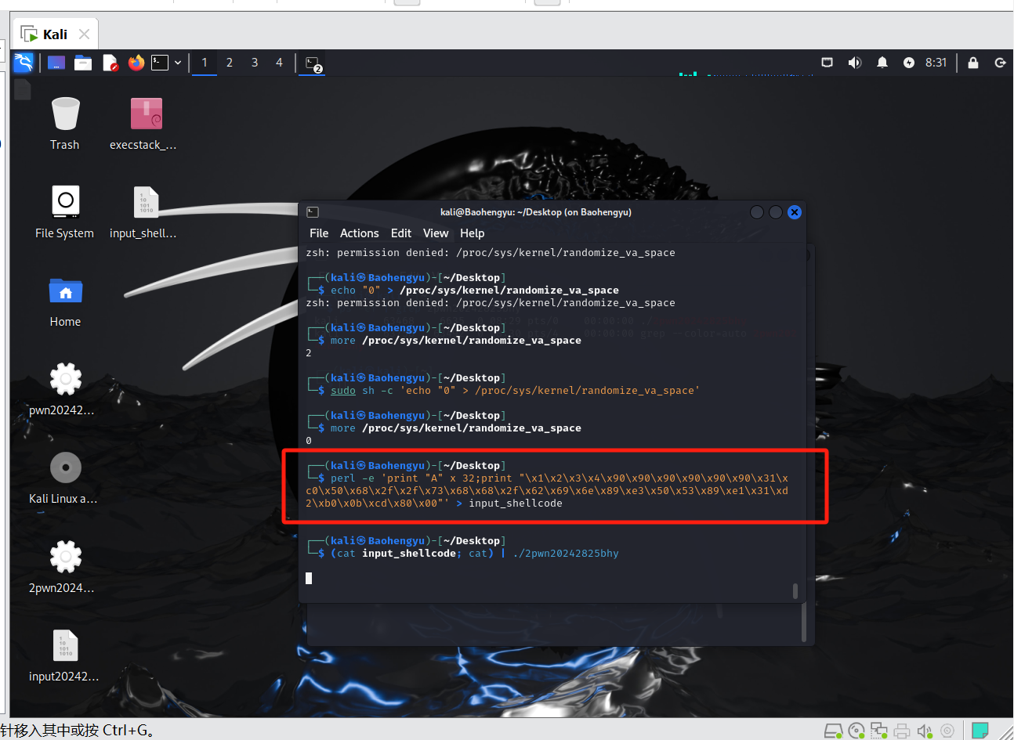The width and height of the screenshot is (1014, 740).
Task: Switch to workspace 3
Action: 255,63
